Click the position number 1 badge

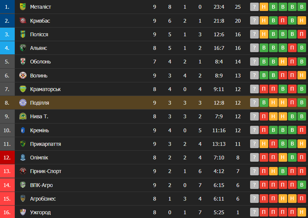pos(7,7)
